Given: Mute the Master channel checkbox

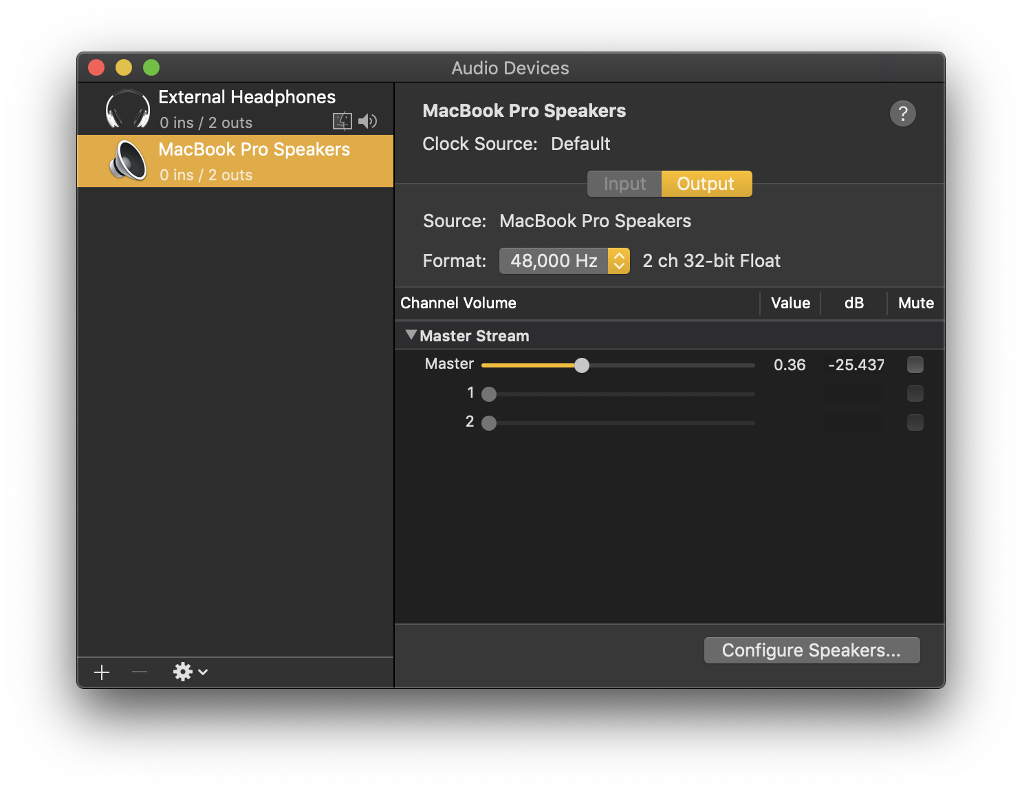Looking at the screenshot, I should [915, 365].
